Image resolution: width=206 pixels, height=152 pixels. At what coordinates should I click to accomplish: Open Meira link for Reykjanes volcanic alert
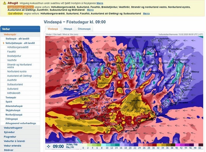click(x=100, y=3)
